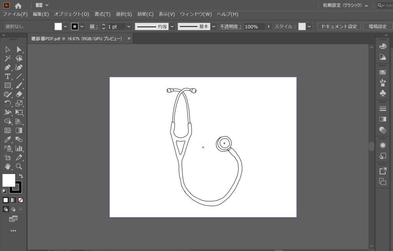
Task: Choose the Perspective Grid tool
Action: [19, 121]
